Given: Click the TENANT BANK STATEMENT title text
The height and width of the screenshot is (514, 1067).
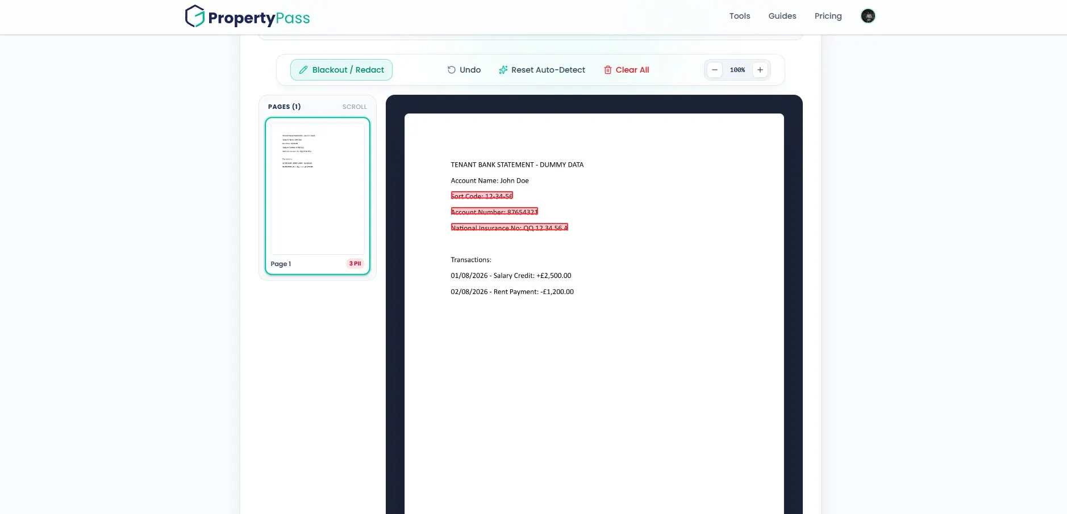Looking at the screenshot, I should (517, 165).
